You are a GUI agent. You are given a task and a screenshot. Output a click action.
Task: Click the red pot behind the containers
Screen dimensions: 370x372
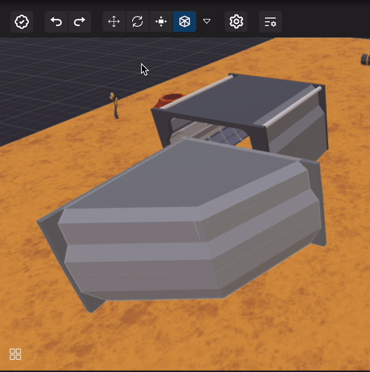click(168, 100)
